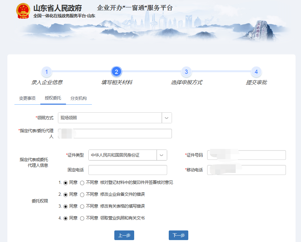Select 不同意 for item 1 核对登记材料
The image size is (301, 242).
pos(82,183)
